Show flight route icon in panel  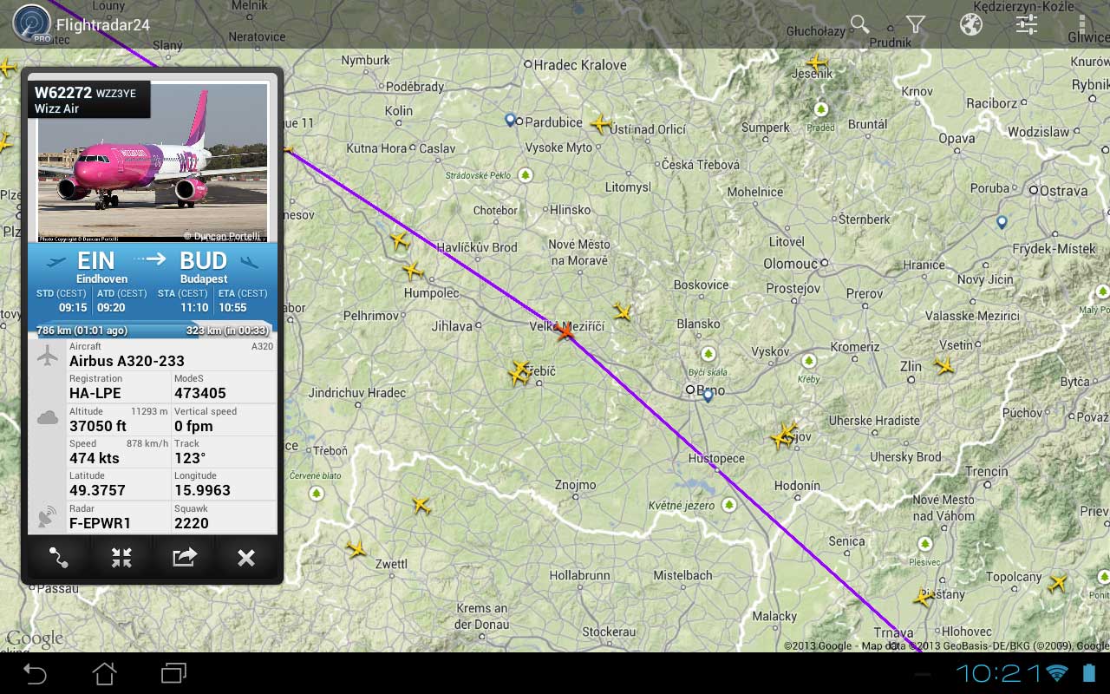tap(58, 558)
